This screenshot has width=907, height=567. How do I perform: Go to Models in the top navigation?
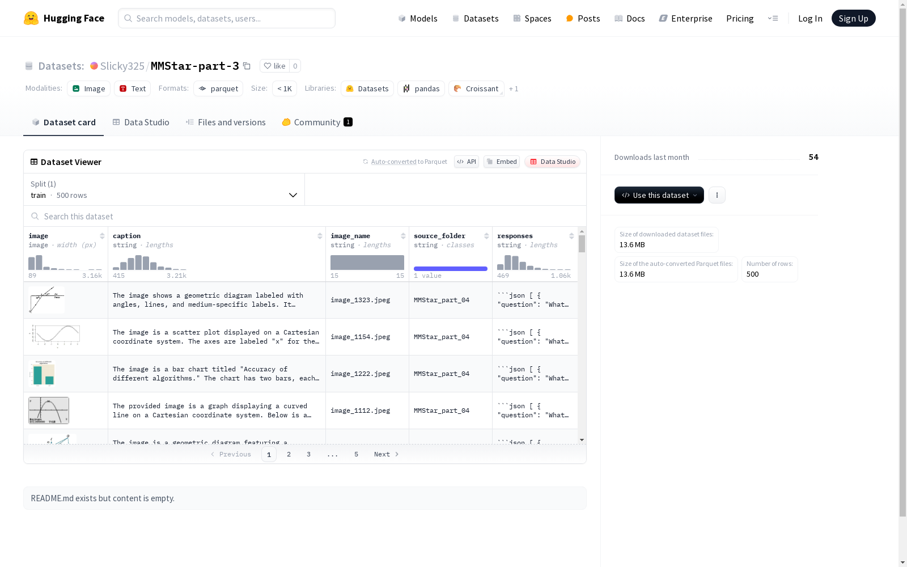coord(418,18)
